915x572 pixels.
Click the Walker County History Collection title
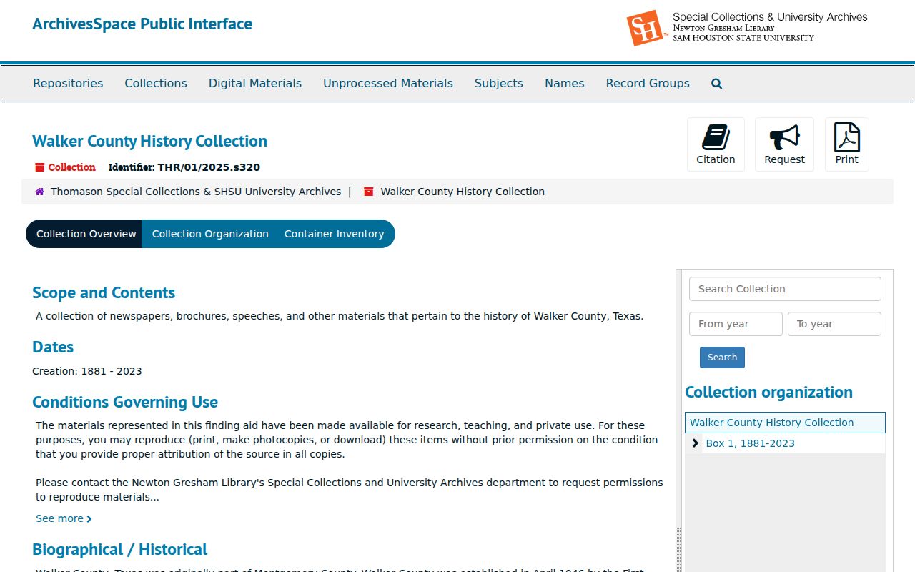click(150, 141)
